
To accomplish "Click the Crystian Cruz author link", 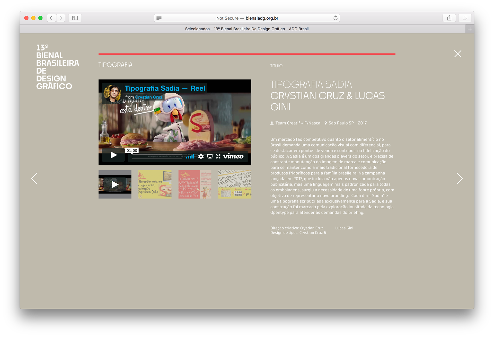I will click(x=149, y=97).
